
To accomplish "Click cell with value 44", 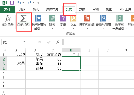I will [53, 64].
